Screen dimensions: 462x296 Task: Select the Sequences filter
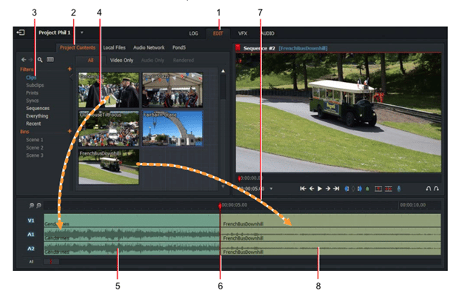[37, 108]
